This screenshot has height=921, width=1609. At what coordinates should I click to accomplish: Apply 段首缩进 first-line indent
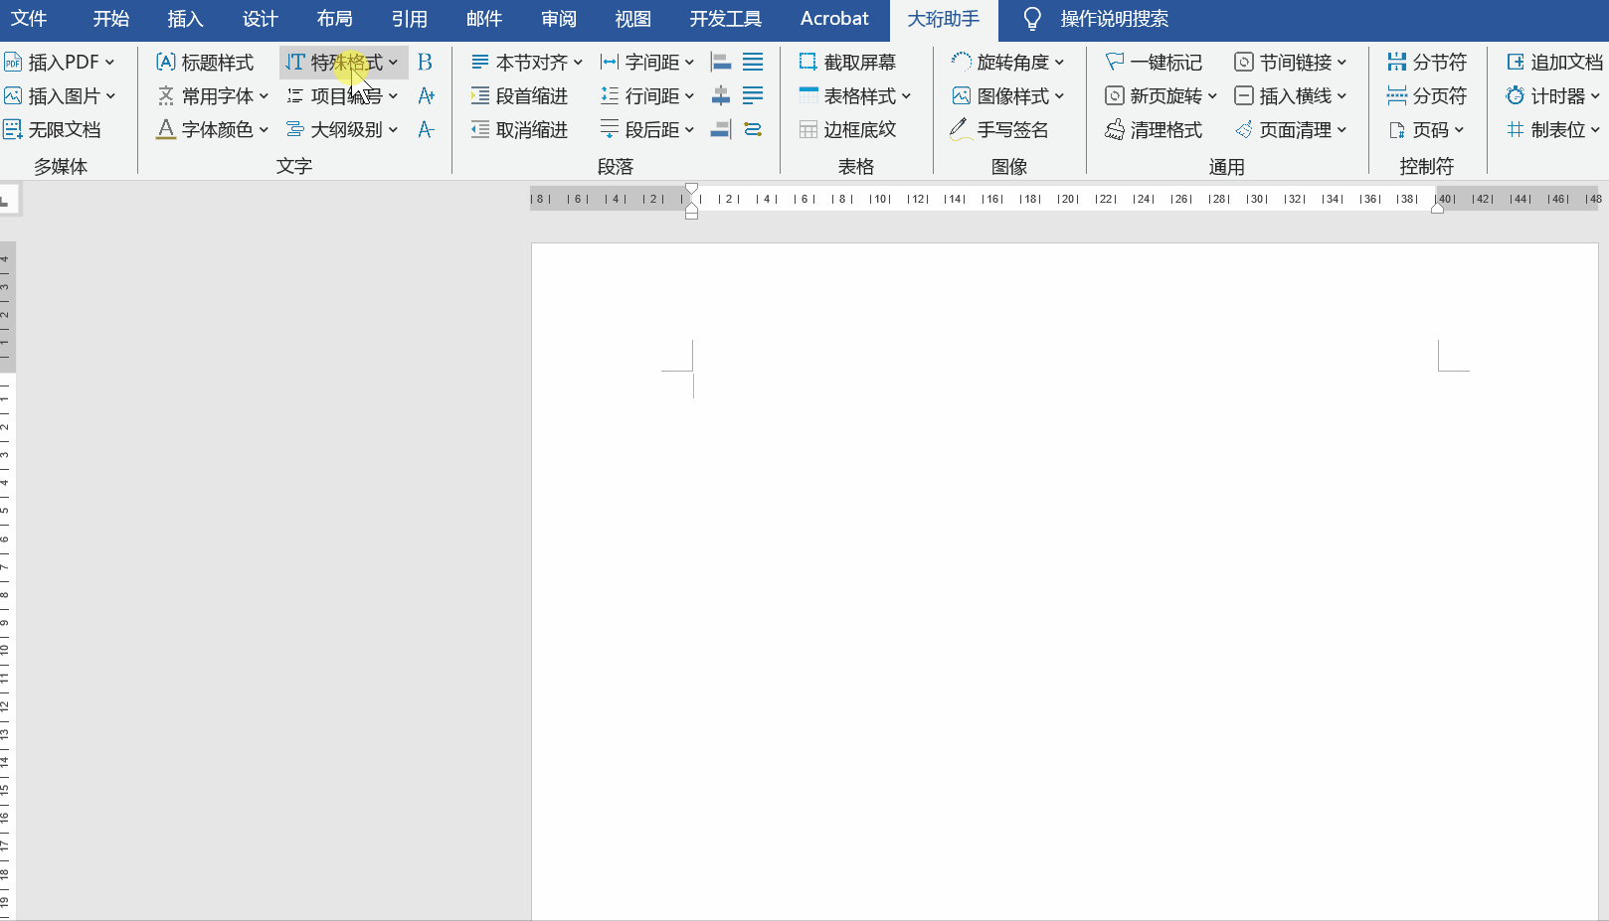click(x=519, y=96)
